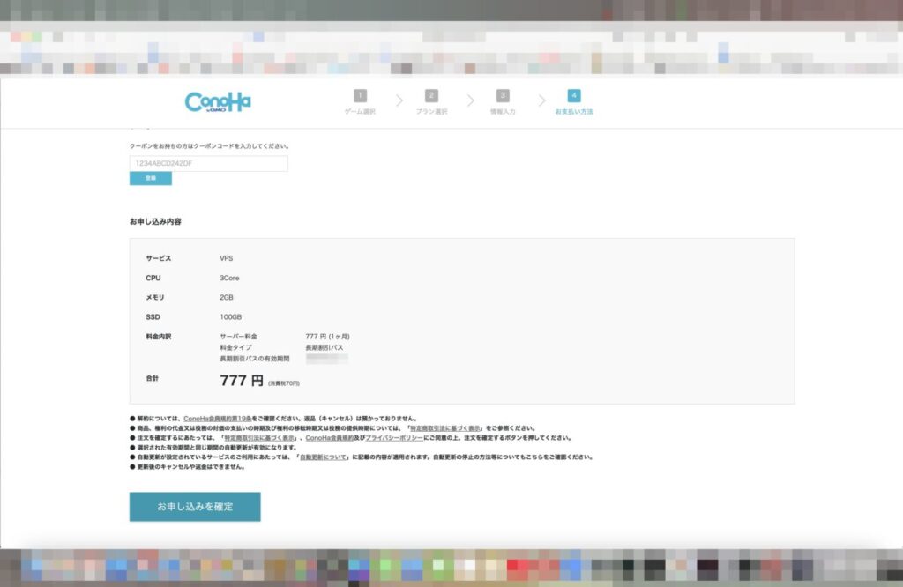The width and height of the screenshot is (903, 587).
Task: Click the 100GB SSD value
Action: coord(230,317)
